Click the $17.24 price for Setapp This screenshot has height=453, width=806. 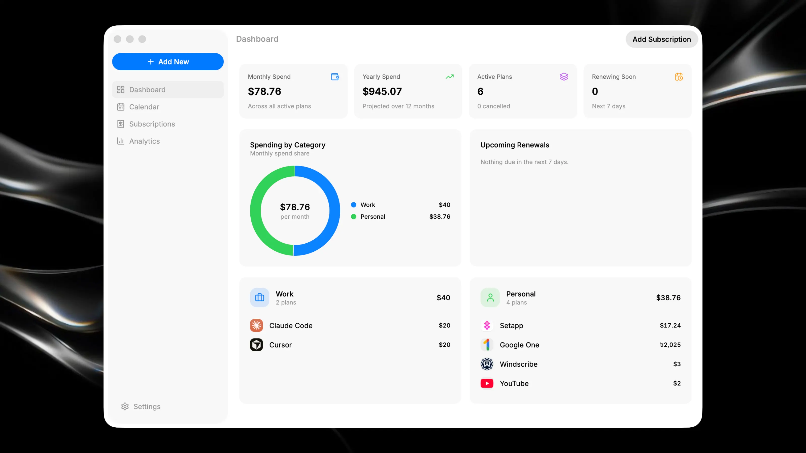point(670,325)
